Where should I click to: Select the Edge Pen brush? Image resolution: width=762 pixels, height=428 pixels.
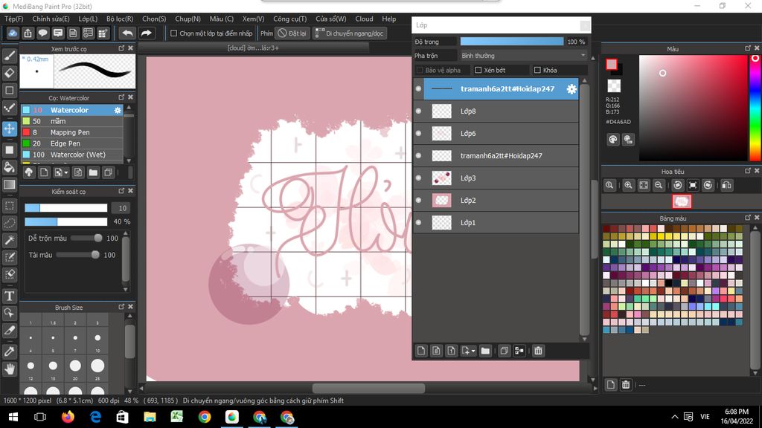click(72, 143)
